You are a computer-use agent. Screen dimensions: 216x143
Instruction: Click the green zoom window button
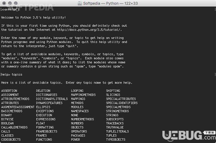(16, 3)
